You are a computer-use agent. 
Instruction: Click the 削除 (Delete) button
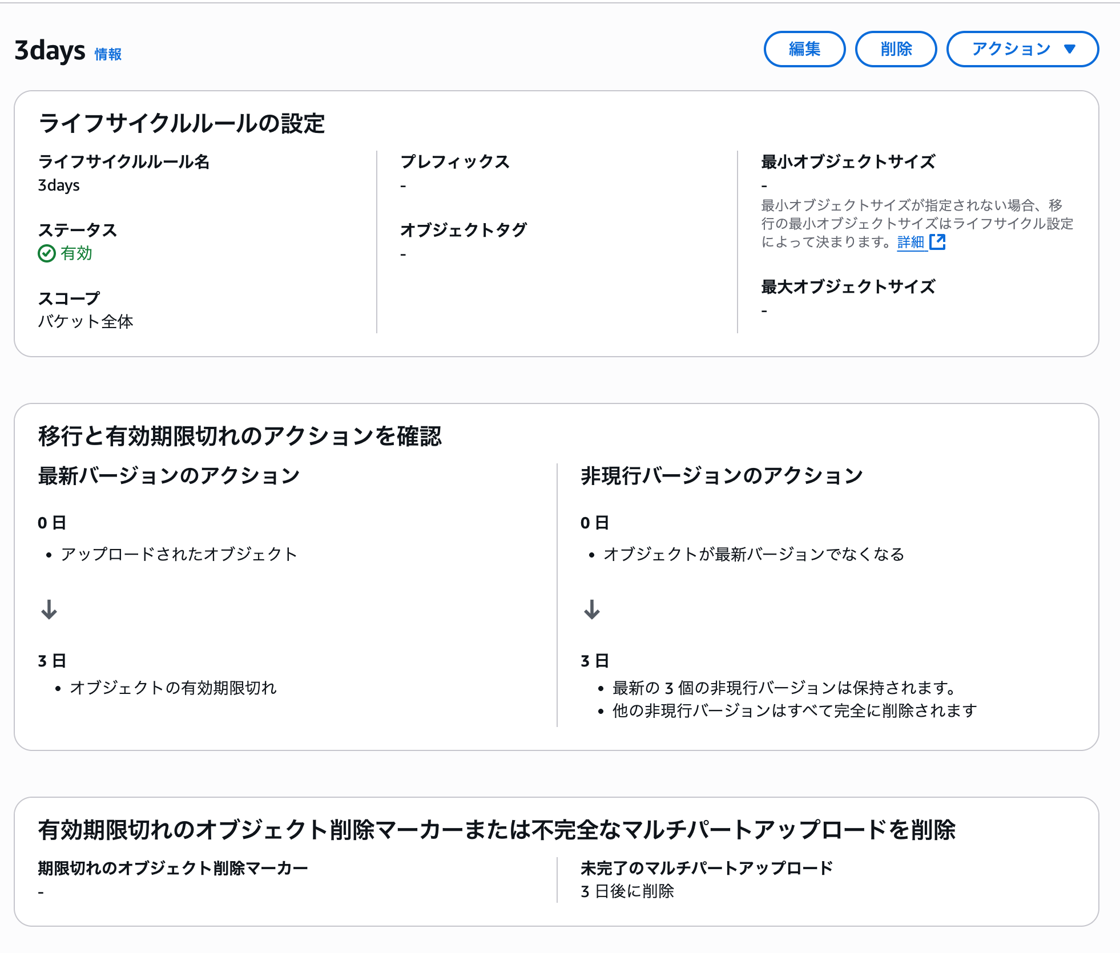click(895, 49)
